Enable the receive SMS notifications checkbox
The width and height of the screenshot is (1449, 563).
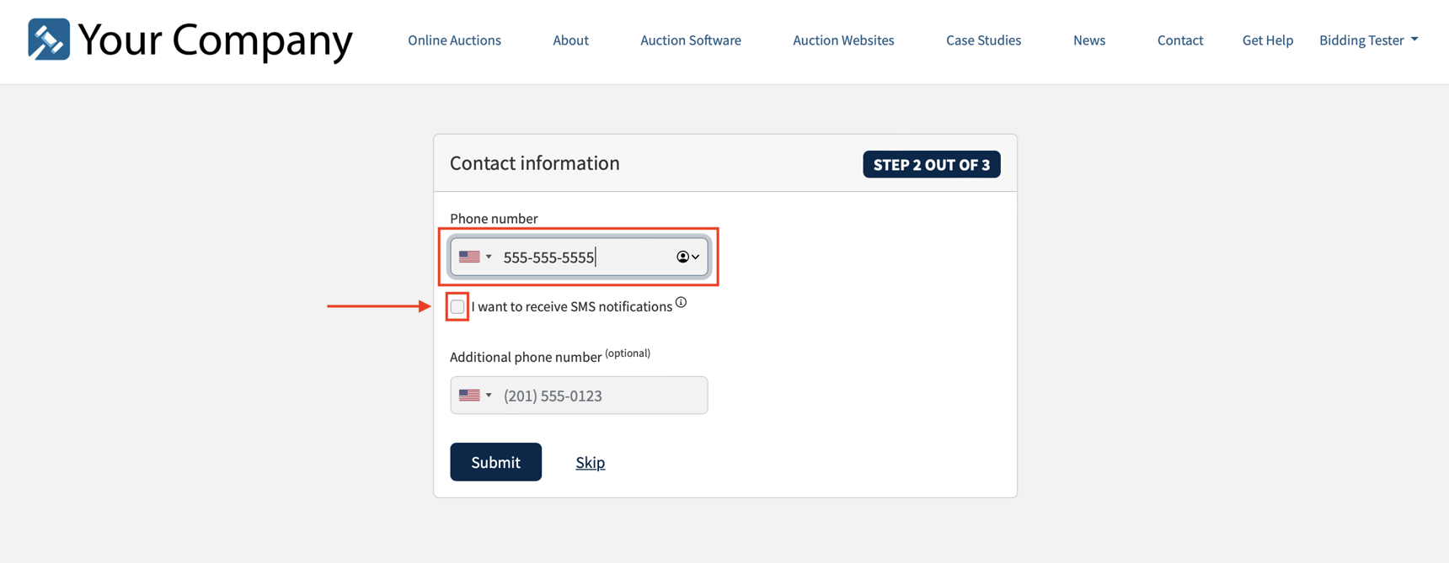[x=457, y=306]
